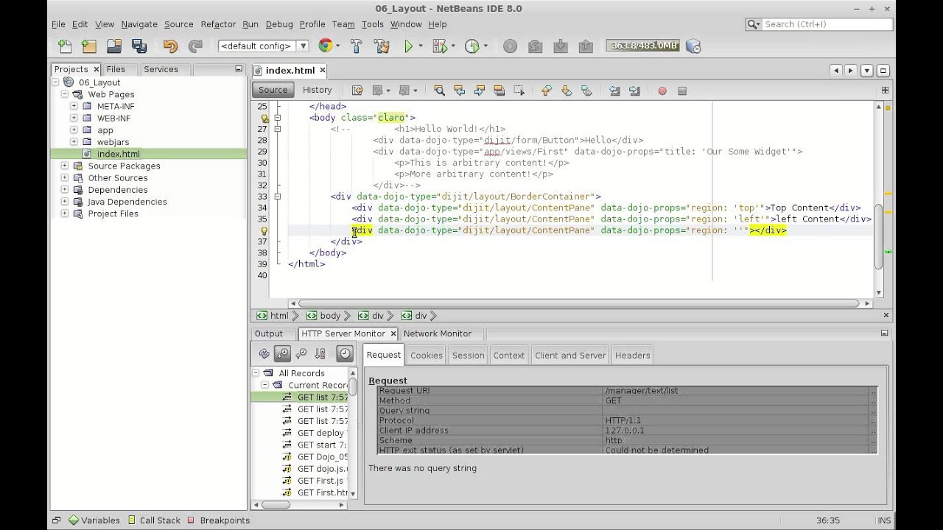Screen dimensions: 943x530
Task: Select index.html in the Projects tree
Action: (118, 154)
